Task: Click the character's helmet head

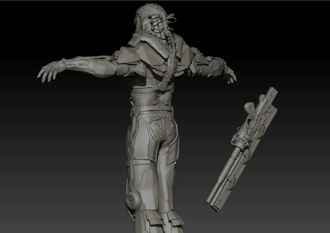Action: [152, 21]
